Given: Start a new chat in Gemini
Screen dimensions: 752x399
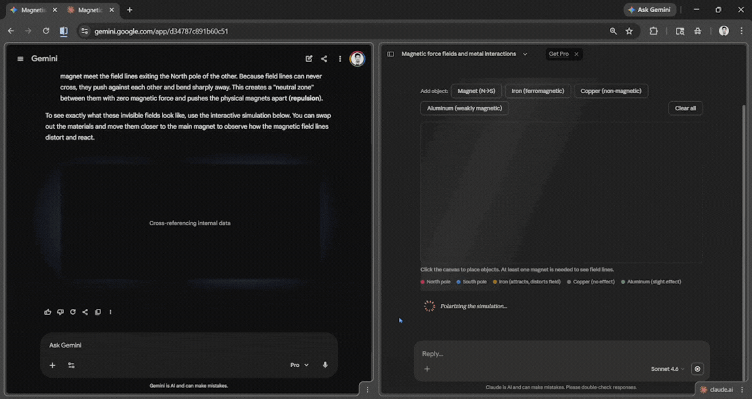Looking at the screenshot, I should (x=309, y=59).
